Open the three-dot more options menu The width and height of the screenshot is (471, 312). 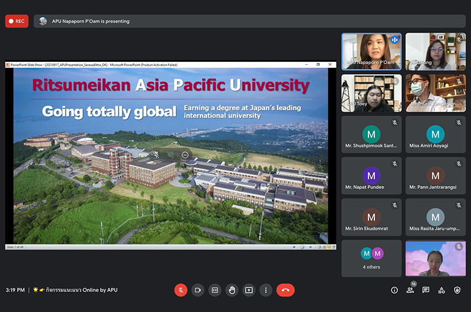click(266, 290)
